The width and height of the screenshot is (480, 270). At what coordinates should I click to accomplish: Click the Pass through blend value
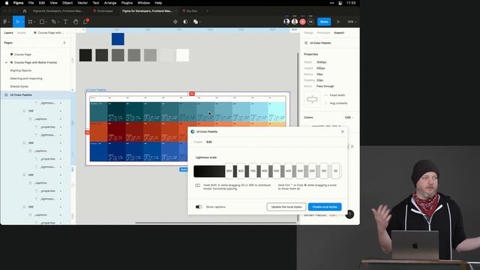click(x=325, y=86)
